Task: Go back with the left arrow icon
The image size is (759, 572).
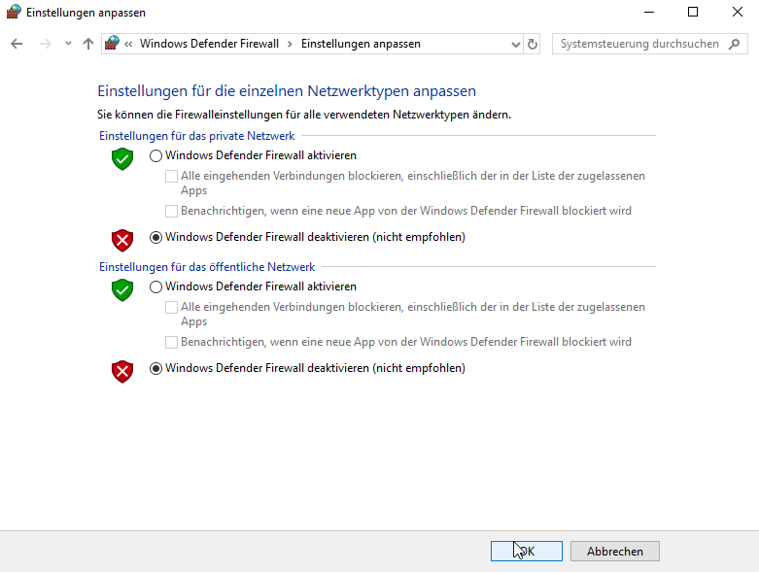Action: pos(17,44)
